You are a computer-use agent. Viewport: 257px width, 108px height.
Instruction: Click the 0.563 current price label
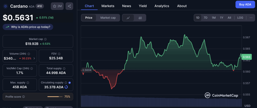(x=246, y=57)
